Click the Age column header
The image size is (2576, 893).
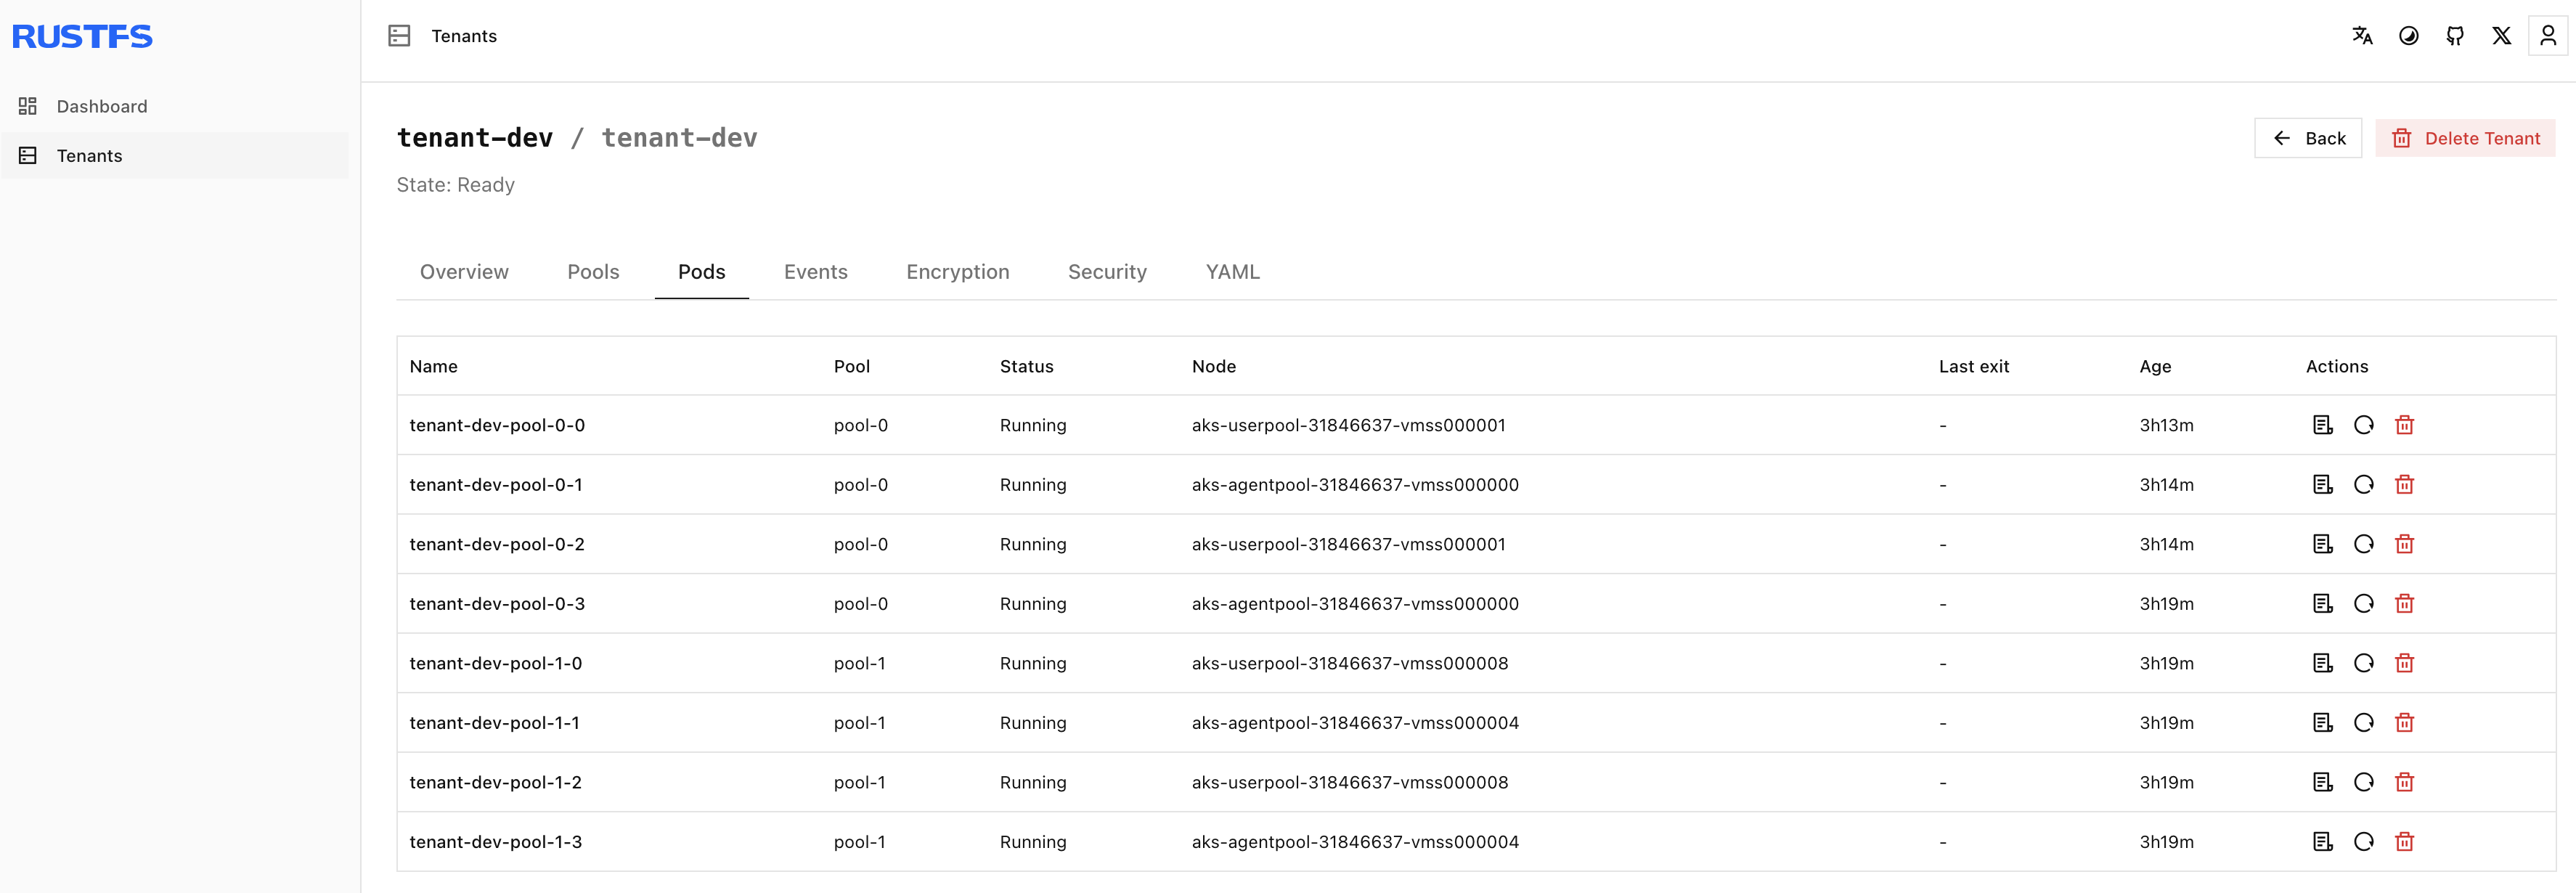pos(2155,366)
